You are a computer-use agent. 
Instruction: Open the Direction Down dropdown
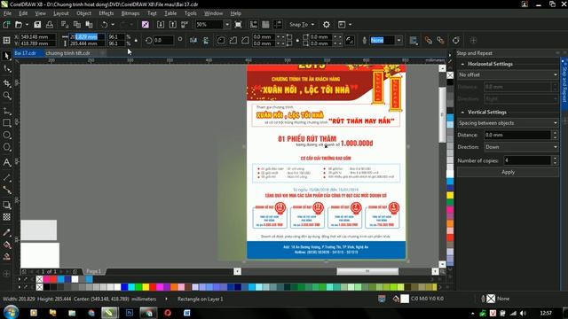tap(521, 147)
